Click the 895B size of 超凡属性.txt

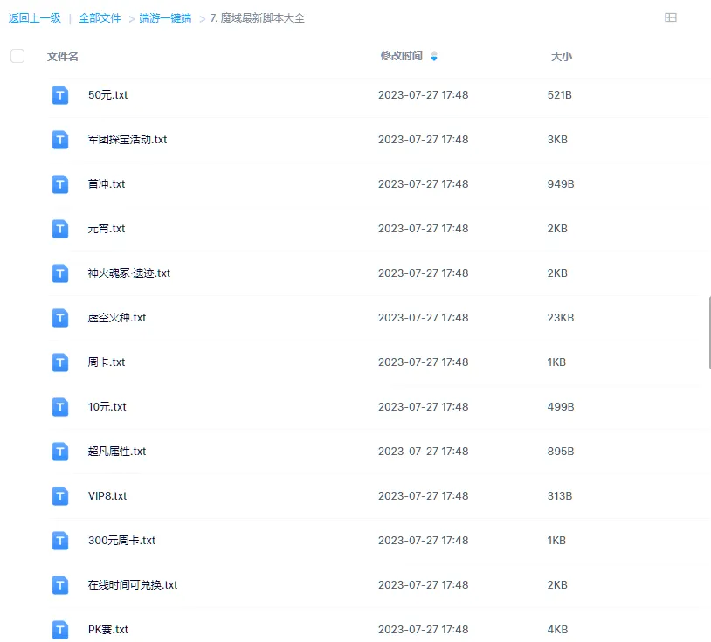point(561,451)
